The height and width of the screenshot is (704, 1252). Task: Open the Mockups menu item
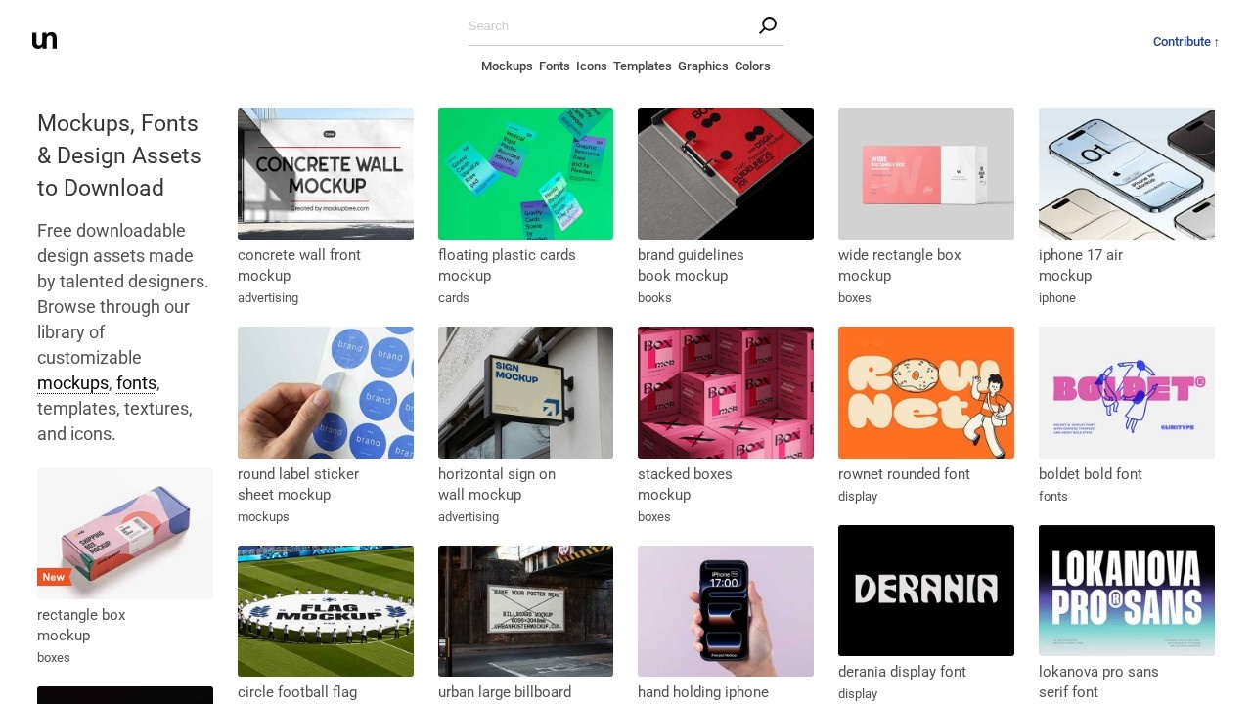click(x=507, y=66)
